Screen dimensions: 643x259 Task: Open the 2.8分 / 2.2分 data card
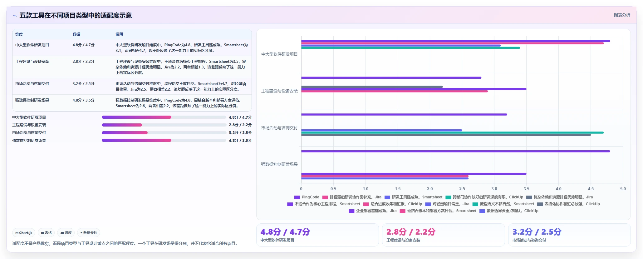(443, 235)
